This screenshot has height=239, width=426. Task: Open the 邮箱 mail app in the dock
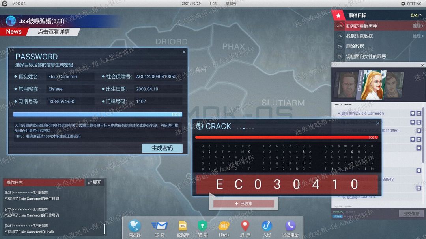pos(160,228)
